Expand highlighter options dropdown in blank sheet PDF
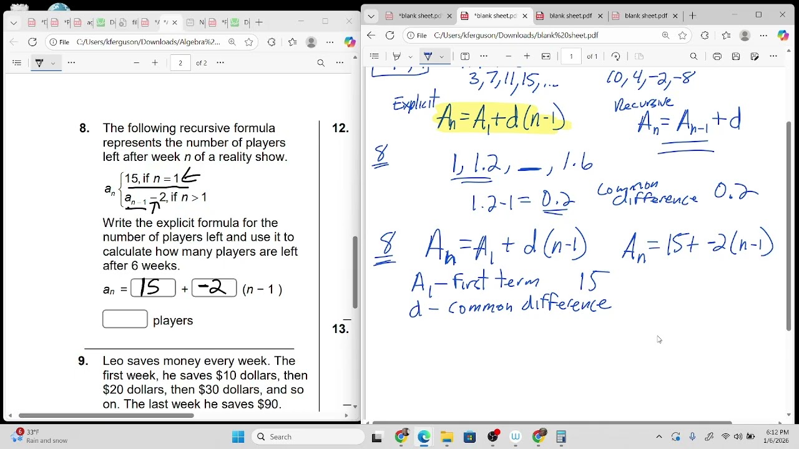The width and height of the screenshot is (799, 449). pos(410,57)
